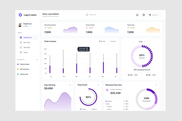Viewport: 182px width, 121px height.
Task: Click the Mac row in Revenue Overview
Action: pyautogui.click(x=117, y=104)
